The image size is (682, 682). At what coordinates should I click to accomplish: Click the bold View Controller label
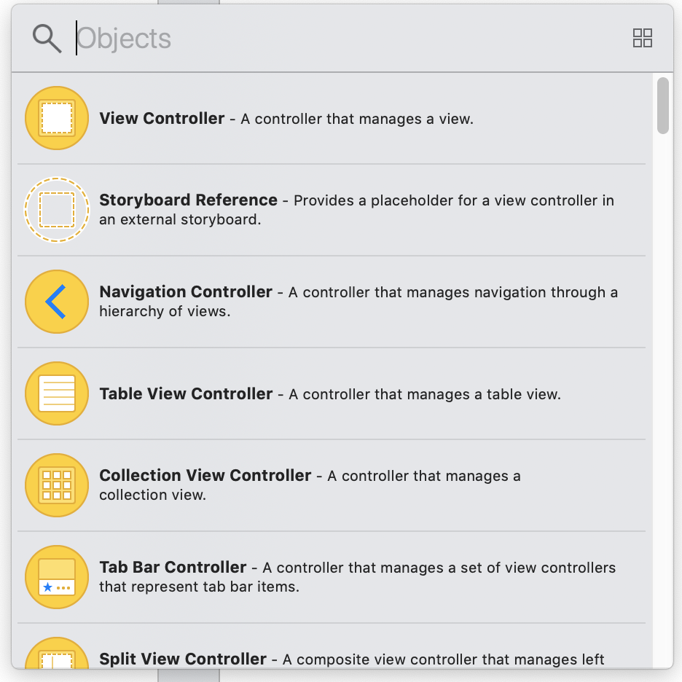point(162,118)
